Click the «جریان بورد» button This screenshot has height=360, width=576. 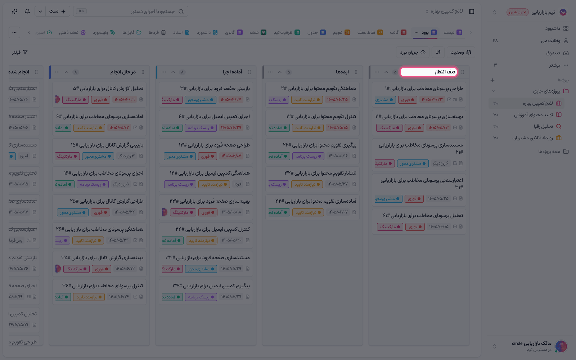pos(413,52)
